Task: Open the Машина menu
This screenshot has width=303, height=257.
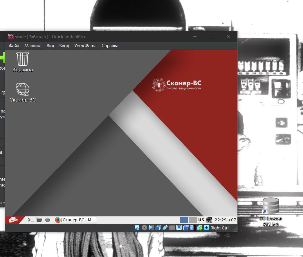Action: pos(33,46)
